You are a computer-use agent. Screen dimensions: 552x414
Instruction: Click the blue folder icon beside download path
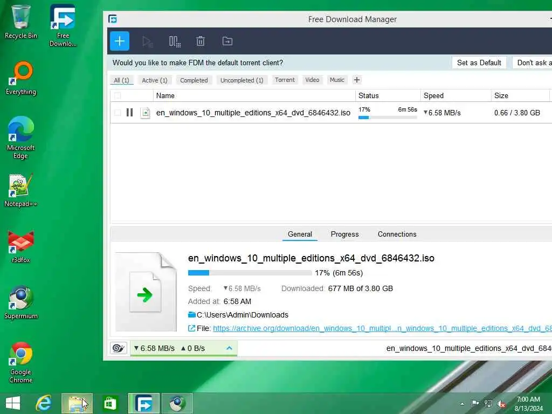(x=192, y=314)
